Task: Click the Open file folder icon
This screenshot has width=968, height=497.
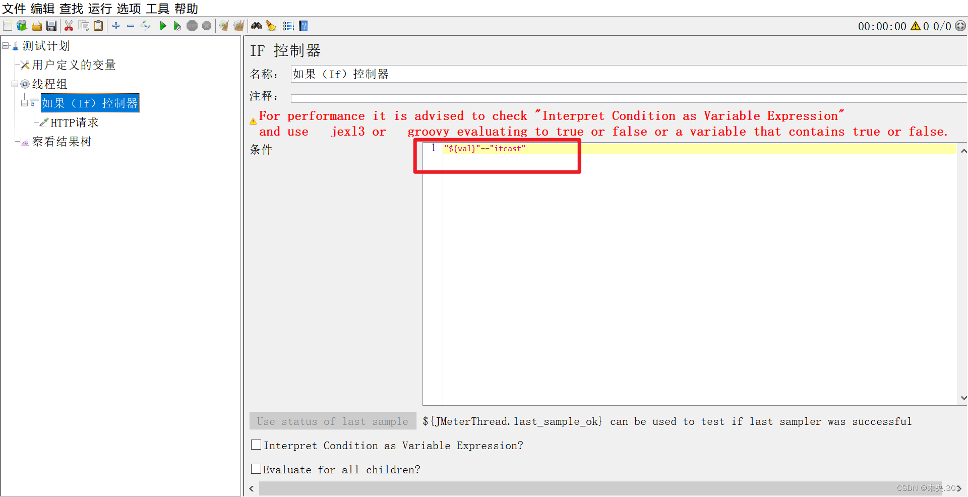Action: [x=37, y=26]
